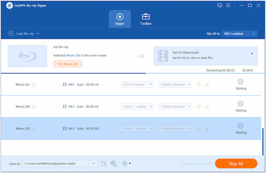Image resolution: width=266 pixels, height=173 pixels.
Task: Open the edit effects star icon for Movie 201
Action: (199, 85)
